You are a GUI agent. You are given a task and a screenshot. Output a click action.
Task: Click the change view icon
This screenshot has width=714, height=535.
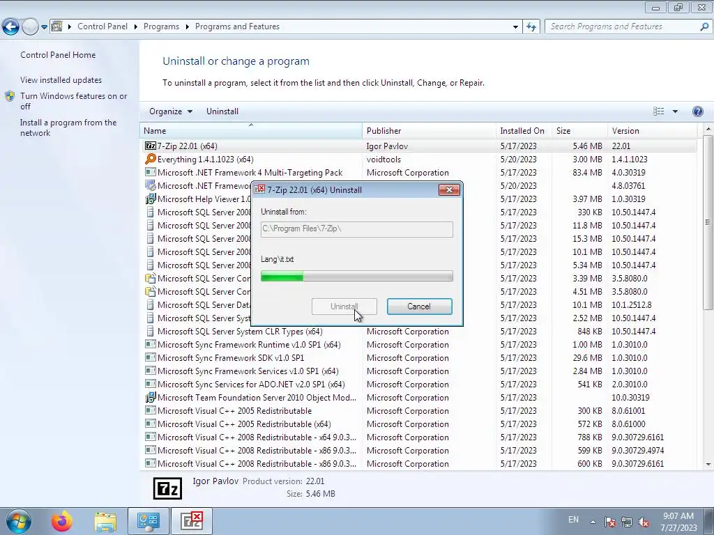[658, 111]
